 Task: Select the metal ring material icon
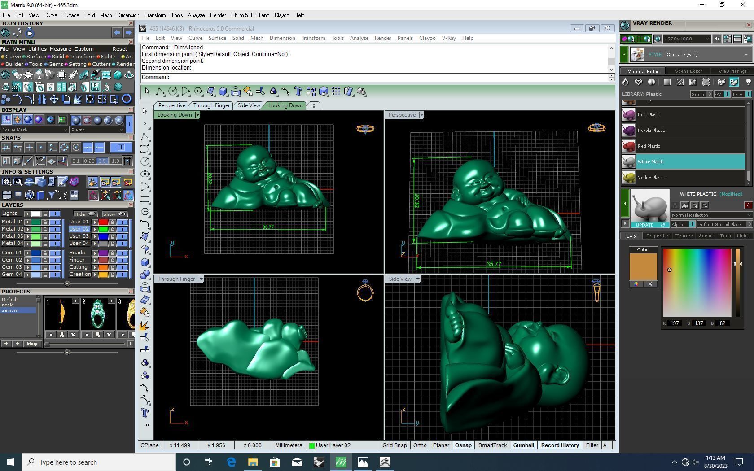pyautogui.click(x=625, y=82)
